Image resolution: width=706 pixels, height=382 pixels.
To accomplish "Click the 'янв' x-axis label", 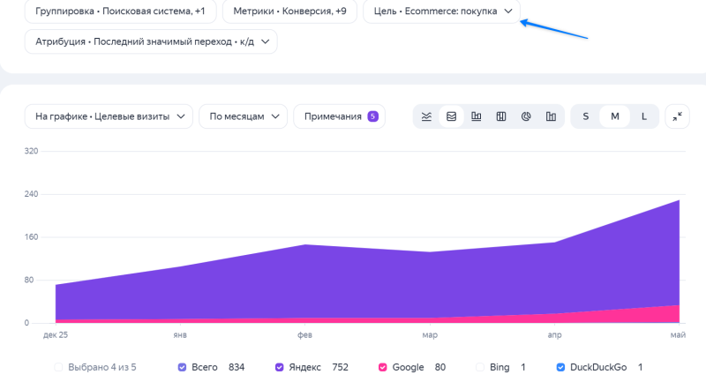I will pos(180,334).
